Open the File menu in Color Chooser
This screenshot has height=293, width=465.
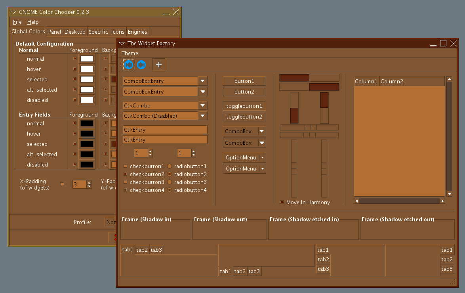pyautogui.click(x=17, y=22)
